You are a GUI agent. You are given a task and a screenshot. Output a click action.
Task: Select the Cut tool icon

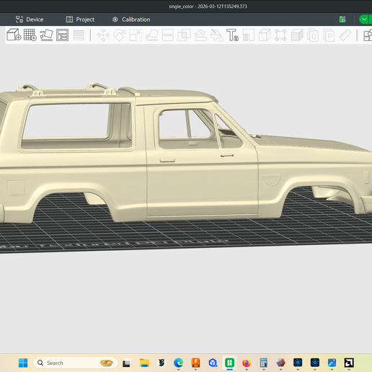[x=168, y=35]
